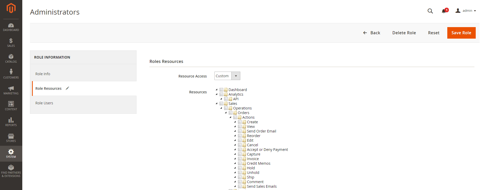
Task: Collapse the Orders tree node arrow
Action: point(226,113)
